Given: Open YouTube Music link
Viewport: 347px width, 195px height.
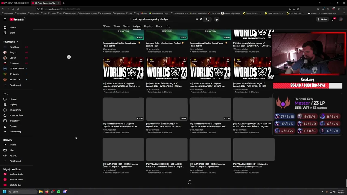Looking at the screenshot, I should pos(16,180).
